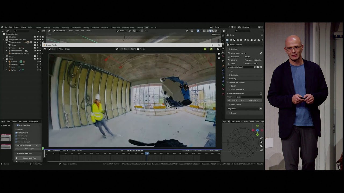Click the robot.mp4 image name field
Image resolution: width=344 pixels, height=193 pixels.
click(x=125, y=49)
